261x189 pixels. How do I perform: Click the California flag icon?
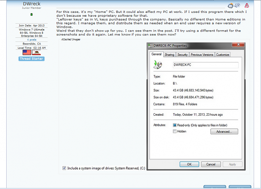tap(36, 52)
